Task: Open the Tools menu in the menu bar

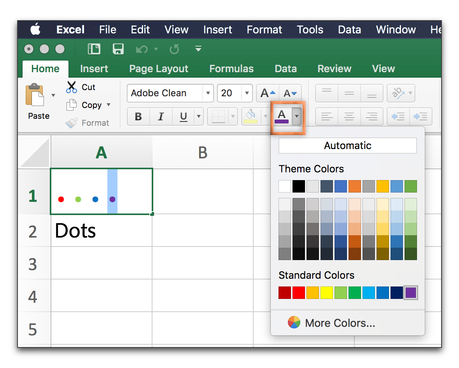Action: coord(309,30)
